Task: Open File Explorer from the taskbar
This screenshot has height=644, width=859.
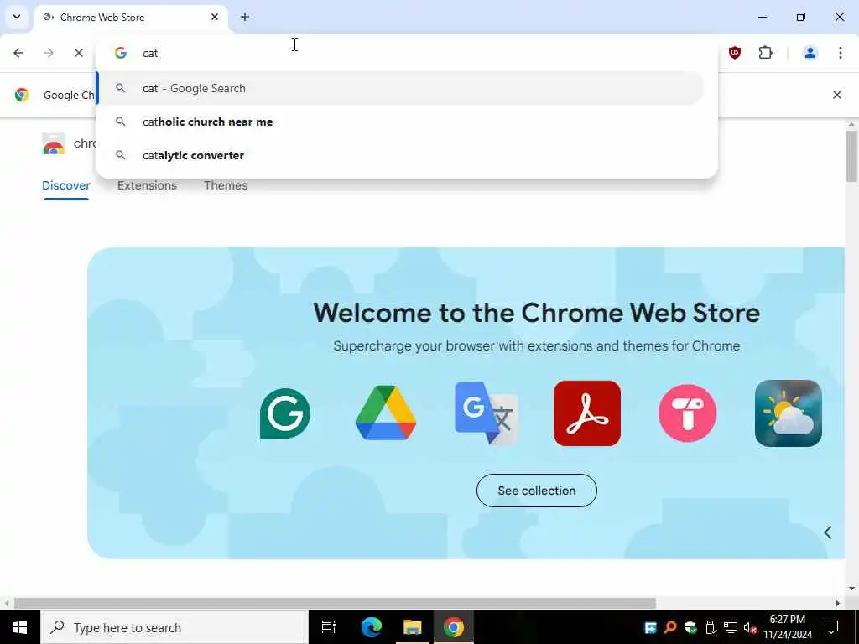Action: [413, 627]
